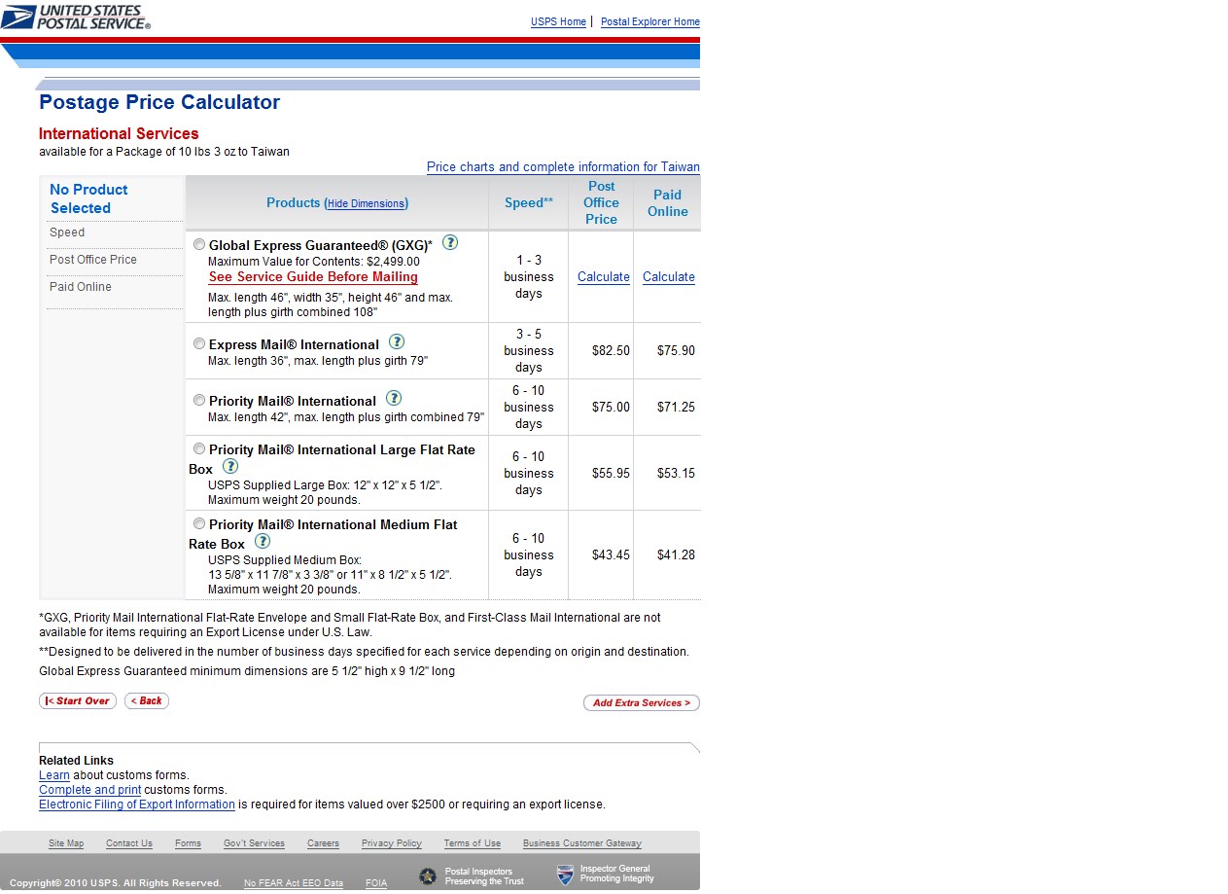The height and width of the screenshot is (894, 1228).
Task: Open Postal Explorer Home link
Action: point(650,21)
